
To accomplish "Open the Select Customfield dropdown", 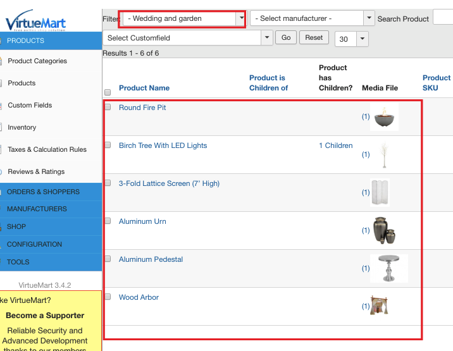I will click(187, 38).
